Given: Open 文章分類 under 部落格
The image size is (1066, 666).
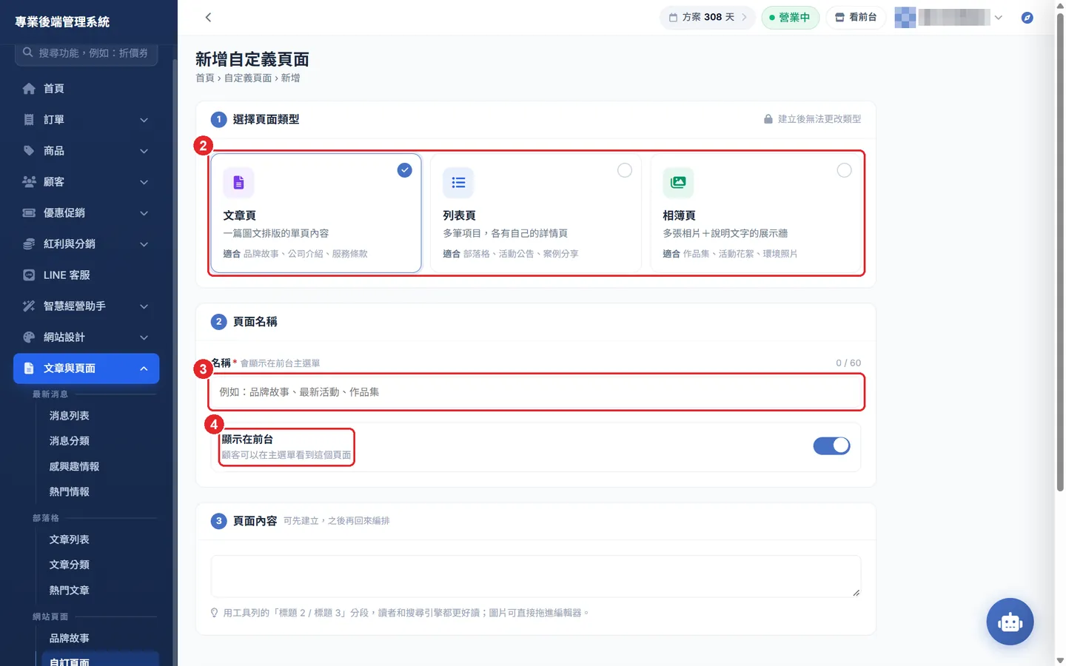Looking at the screenshot, I should coord(69,565).
